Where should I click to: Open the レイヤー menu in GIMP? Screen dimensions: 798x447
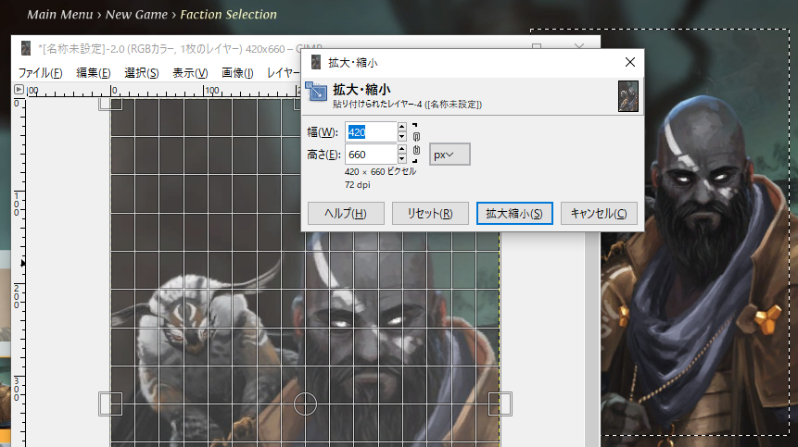point(283,73)
